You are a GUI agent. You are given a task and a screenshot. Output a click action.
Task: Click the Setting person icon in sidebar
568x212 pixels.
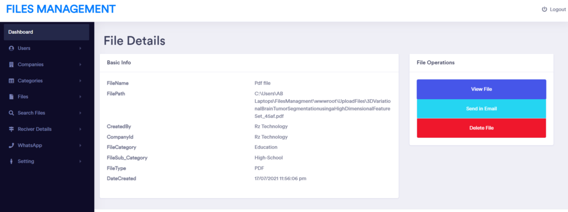click(11, 161)
